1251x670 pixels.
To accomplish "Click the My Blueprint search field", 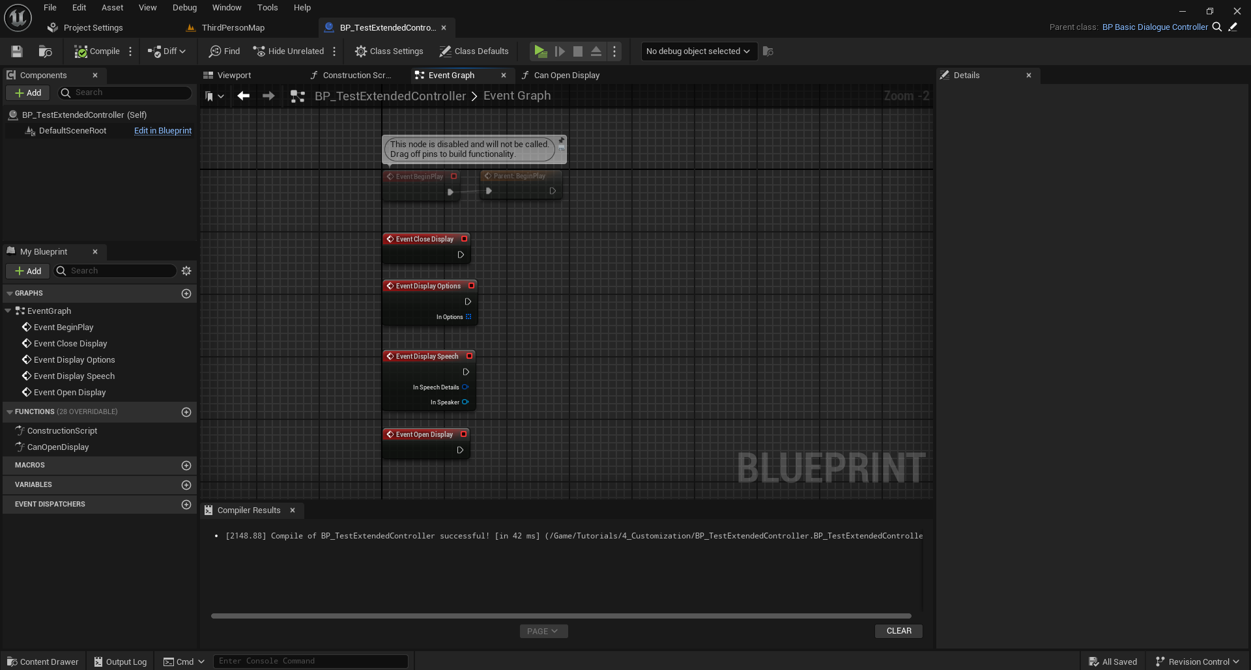I will [115, 271].
